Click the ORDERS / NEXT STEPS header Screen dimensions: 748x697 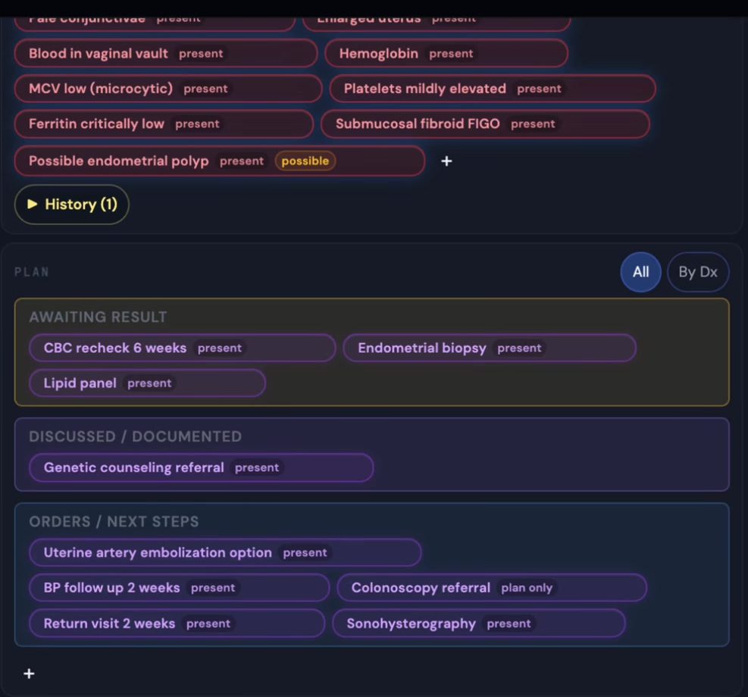point(114,521)
